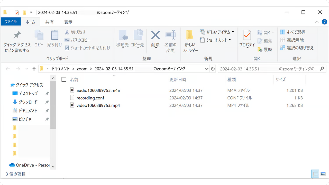Click the Edit (編集) ribbon item
Viewport: 329px width, 185px height.
(x=265, y=41)
